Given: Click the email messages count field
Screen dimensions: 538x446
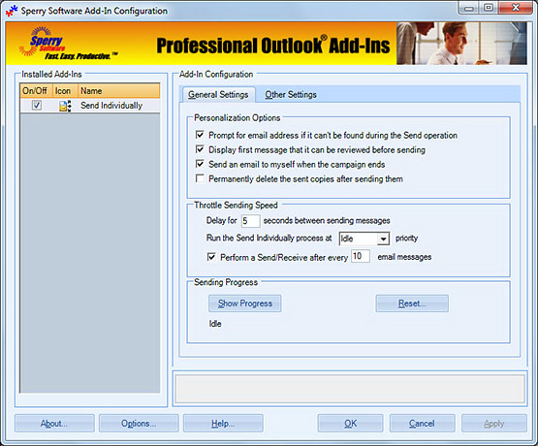Looking at the screenshot, I should tap(361, 256).
